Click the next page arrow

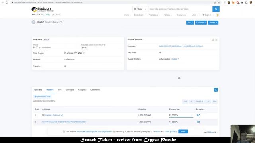point(209,102)
